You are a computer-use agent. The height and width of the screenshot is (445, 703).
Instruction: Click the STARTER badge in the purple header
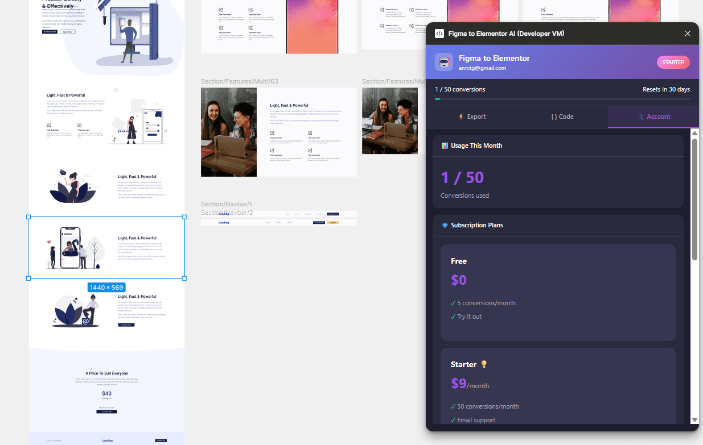point(673,62)
